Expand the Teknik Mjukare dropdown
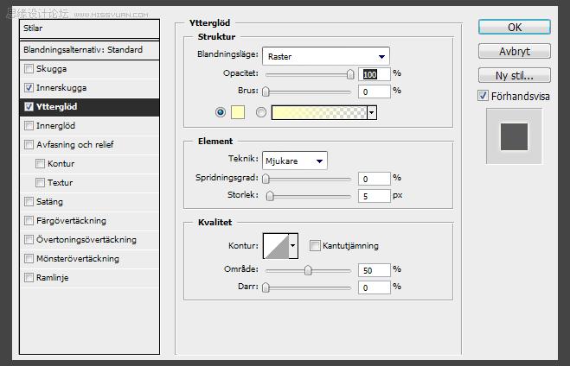Viewport: 570px width, 366px height. 294,160
